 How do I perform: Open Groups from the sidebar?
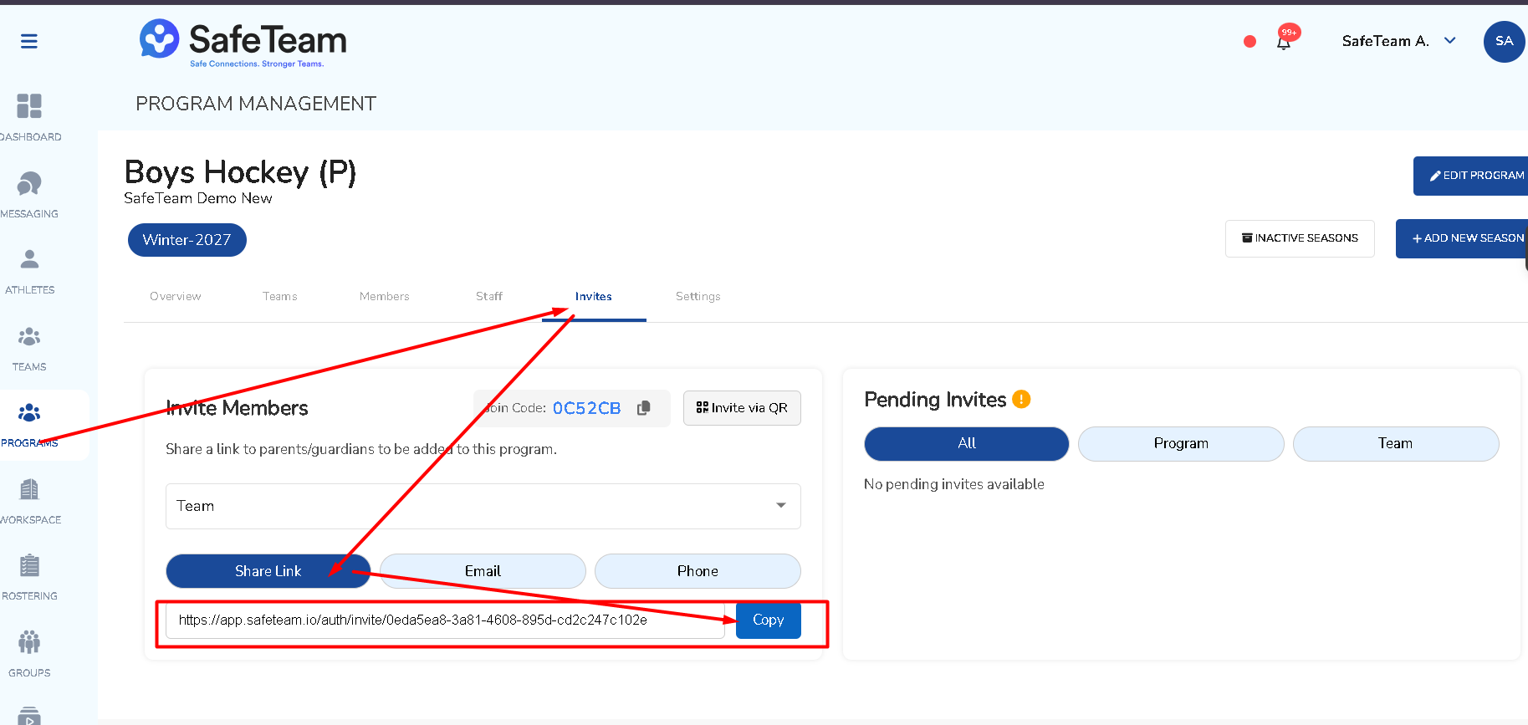(29, 654)
